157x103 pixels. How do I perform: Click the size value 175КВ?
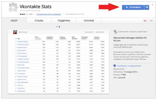123,75
